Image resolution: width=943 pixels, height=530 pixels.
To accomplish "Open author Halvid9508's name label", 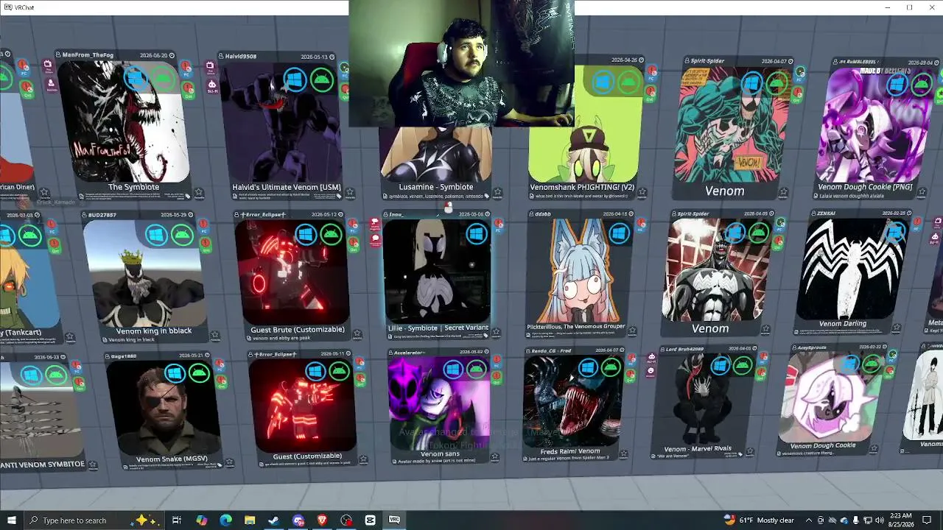I will pos(240,56).
